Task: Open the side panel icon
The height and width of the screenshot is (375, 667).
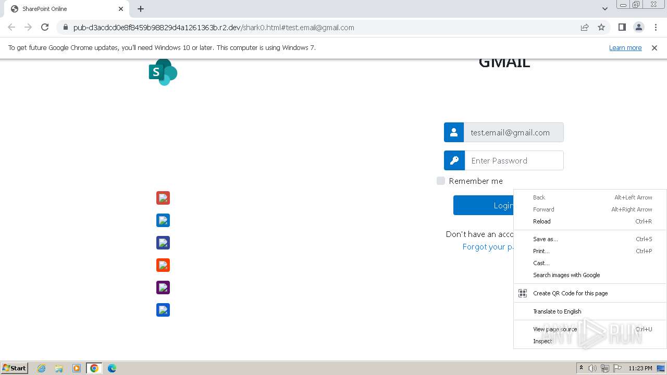Action: click(x=622, y=28)
